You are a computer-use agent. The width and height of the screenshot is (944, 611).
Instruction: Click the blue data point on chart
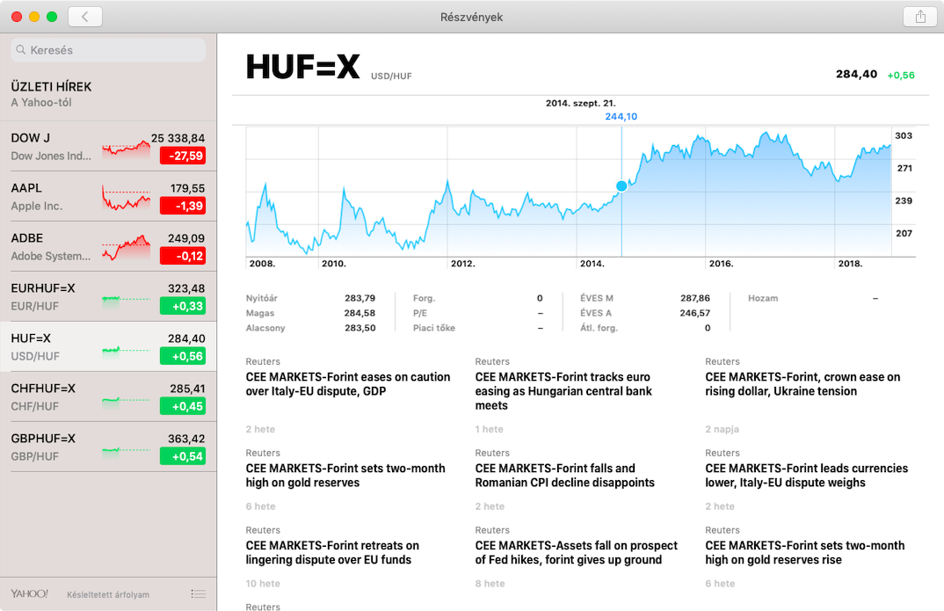pos(621,186)
